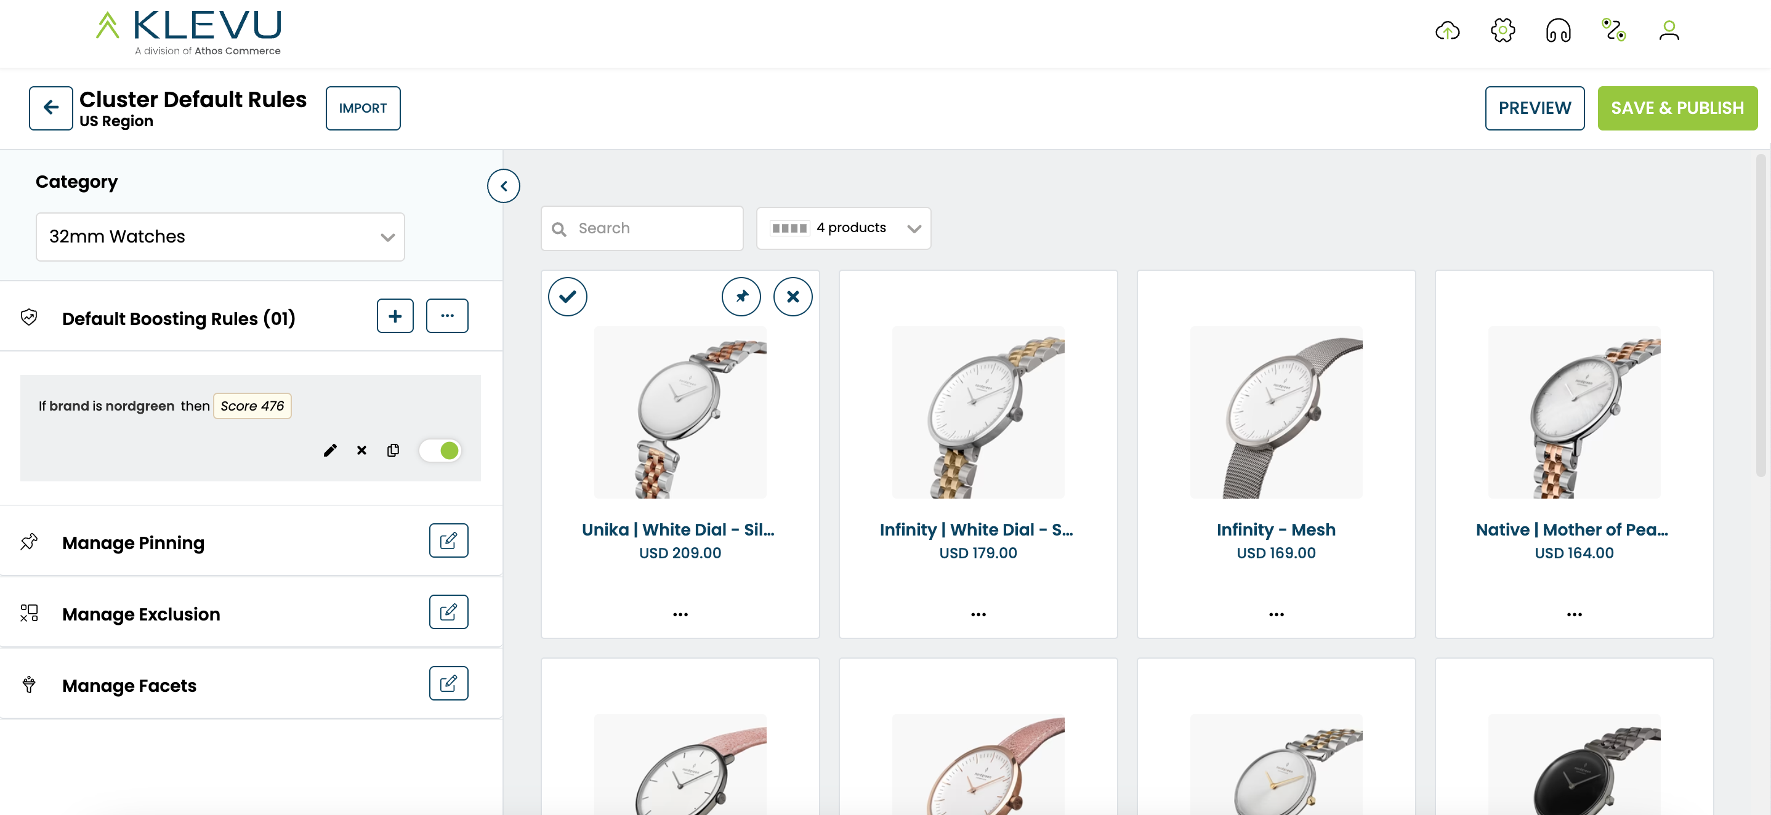The height and width of the screenshot is (815, 1771).
Task: Click the headset support icon
Action: (1558, 31)
